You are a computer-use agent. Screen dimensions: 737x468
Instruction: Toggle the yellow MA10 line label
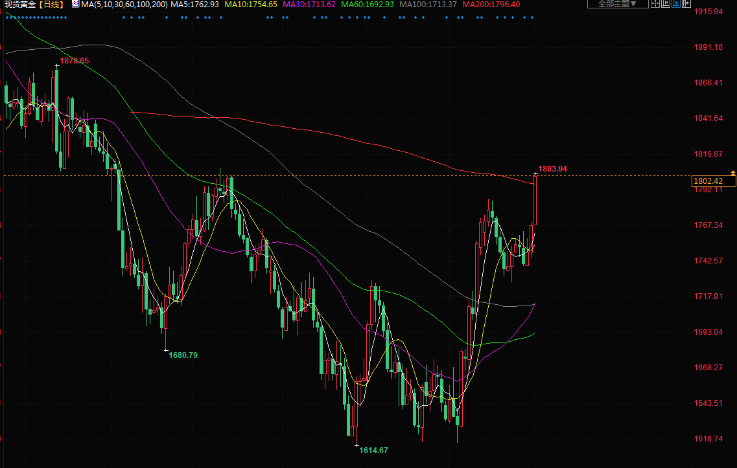pos(251,5)
